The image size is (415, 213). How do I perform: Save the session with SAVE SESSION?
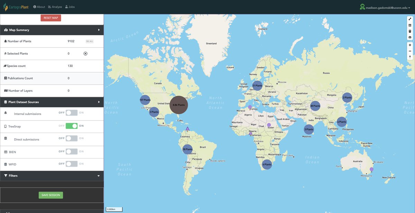(50, 195)
